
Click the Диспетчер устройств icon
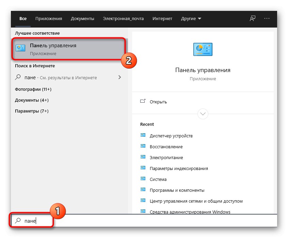143,136
